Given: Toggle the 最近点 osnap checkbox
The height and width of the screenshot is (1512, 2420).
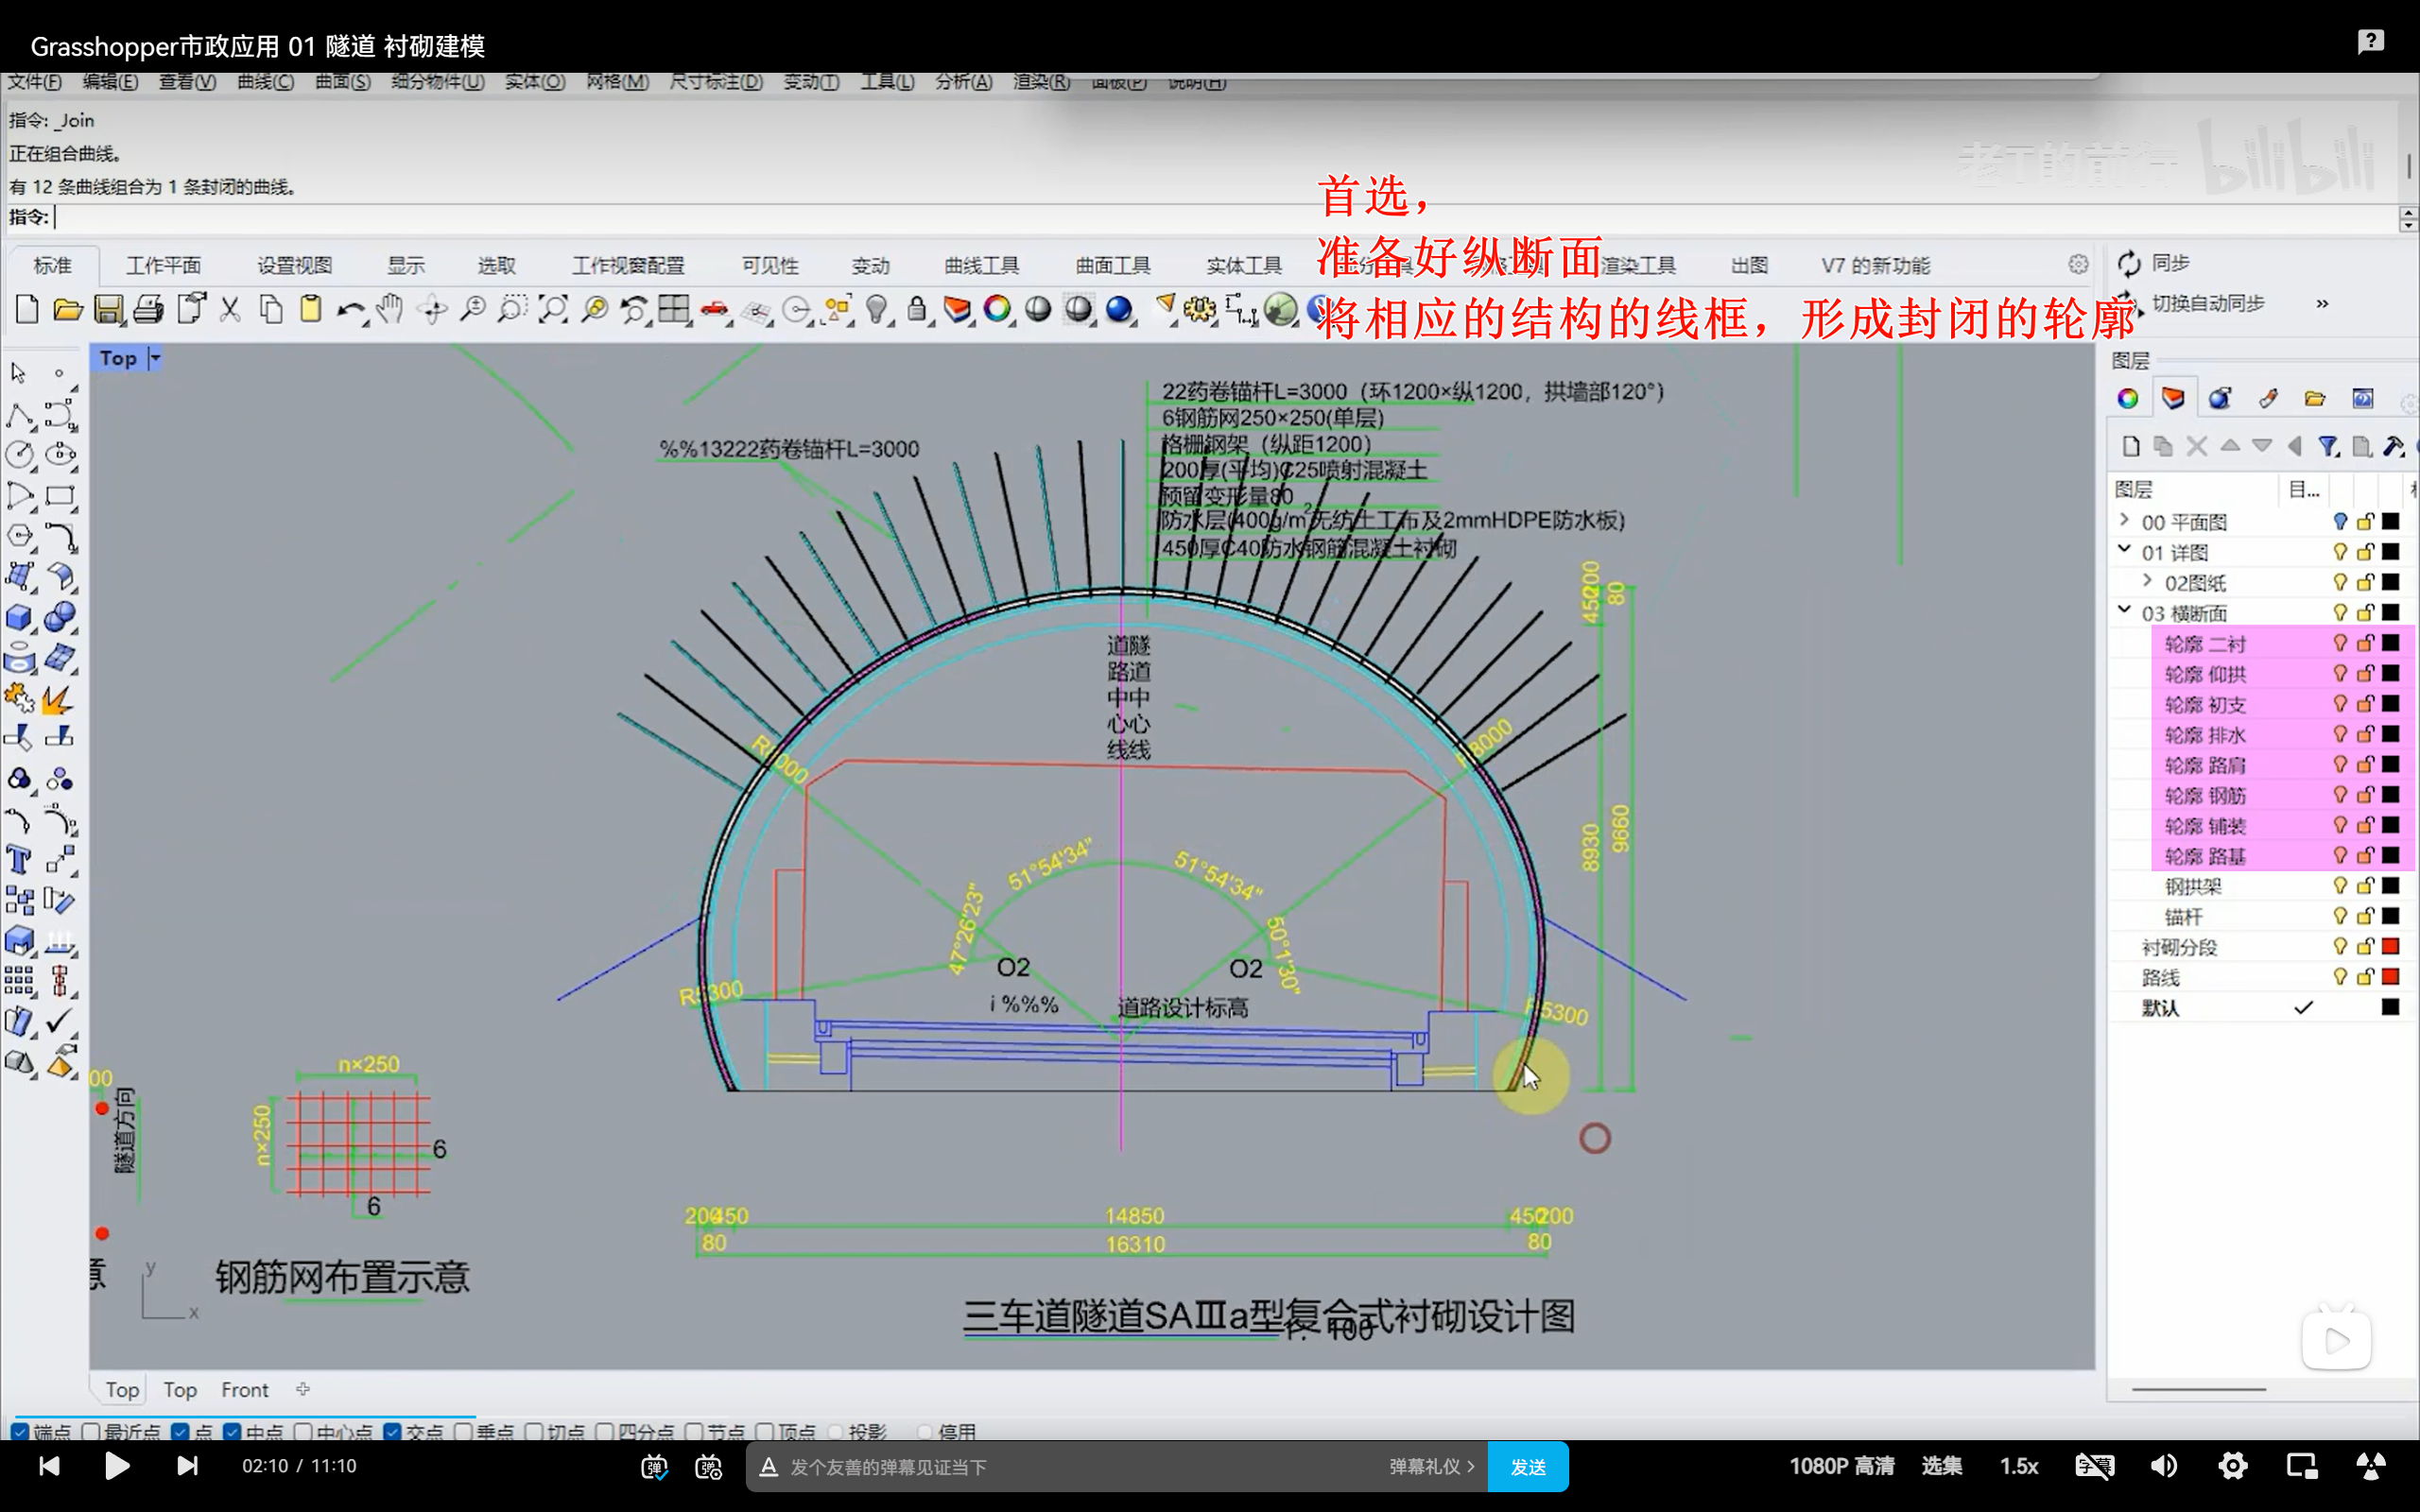Looking at the screenshot, I should coord(91,1432).
